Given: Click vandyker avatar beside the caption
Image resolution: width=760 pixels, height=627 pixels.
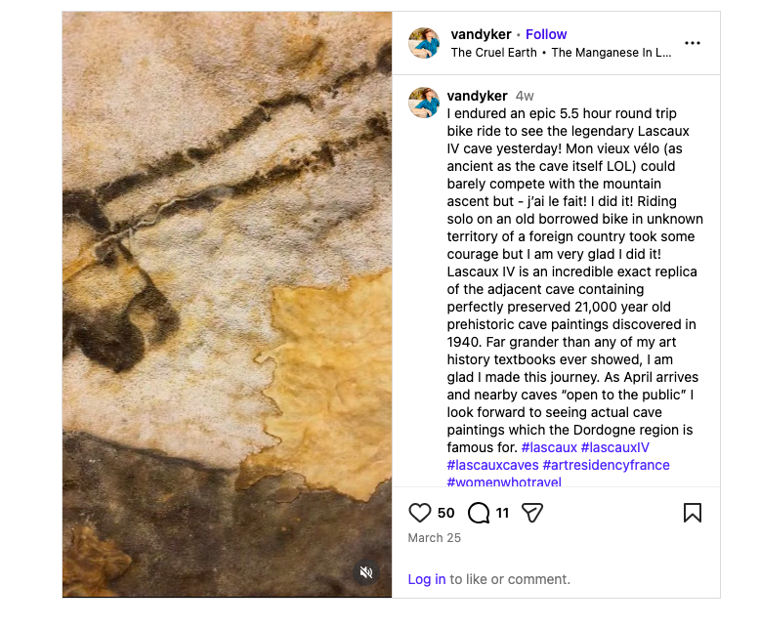Looking at the screenshot, I should [424, 102].
